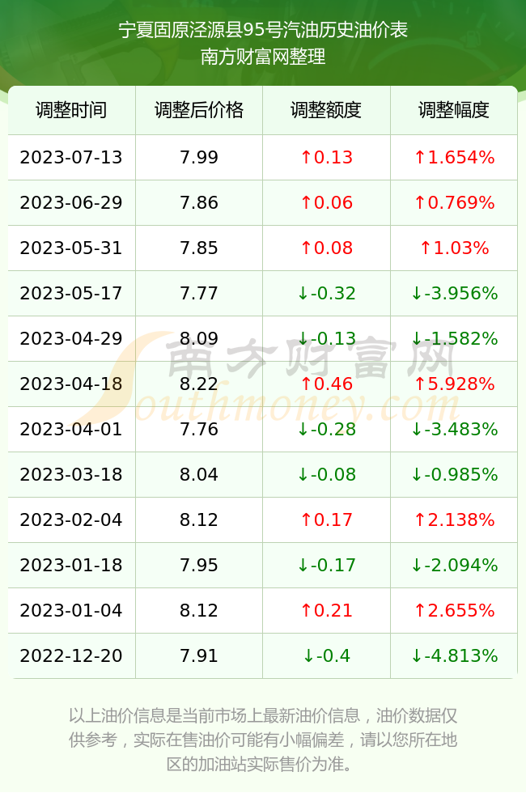Viewport: 526px width, 793px height.
Task: Click the red ↑1.654% percentage value
Action: (x=454, y=157)
